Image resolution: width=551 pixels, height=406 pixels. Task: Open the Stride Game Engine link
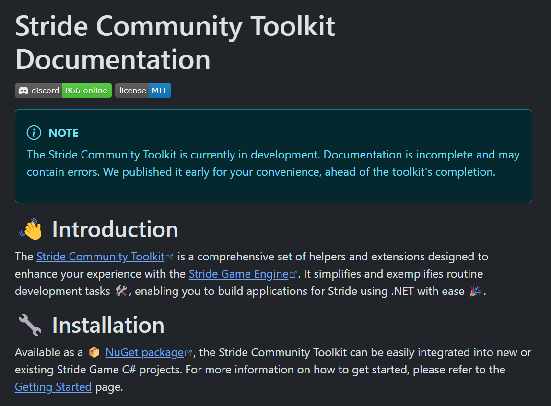click(x=238, y=273)
